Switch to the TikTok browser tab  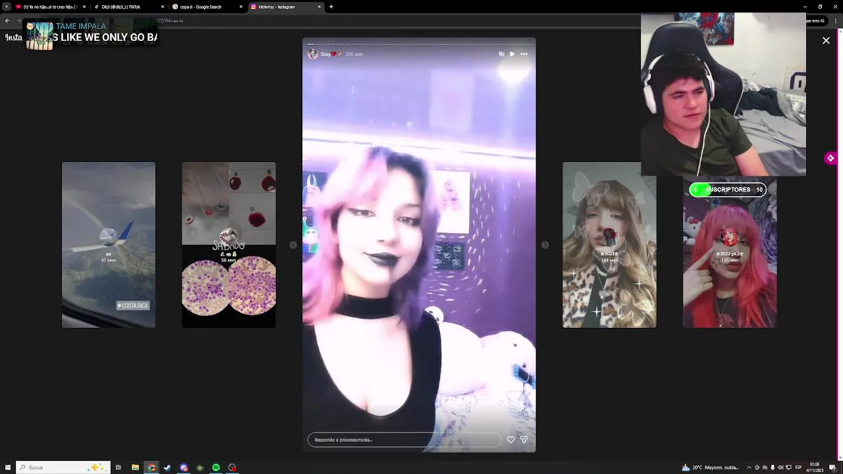128,7
